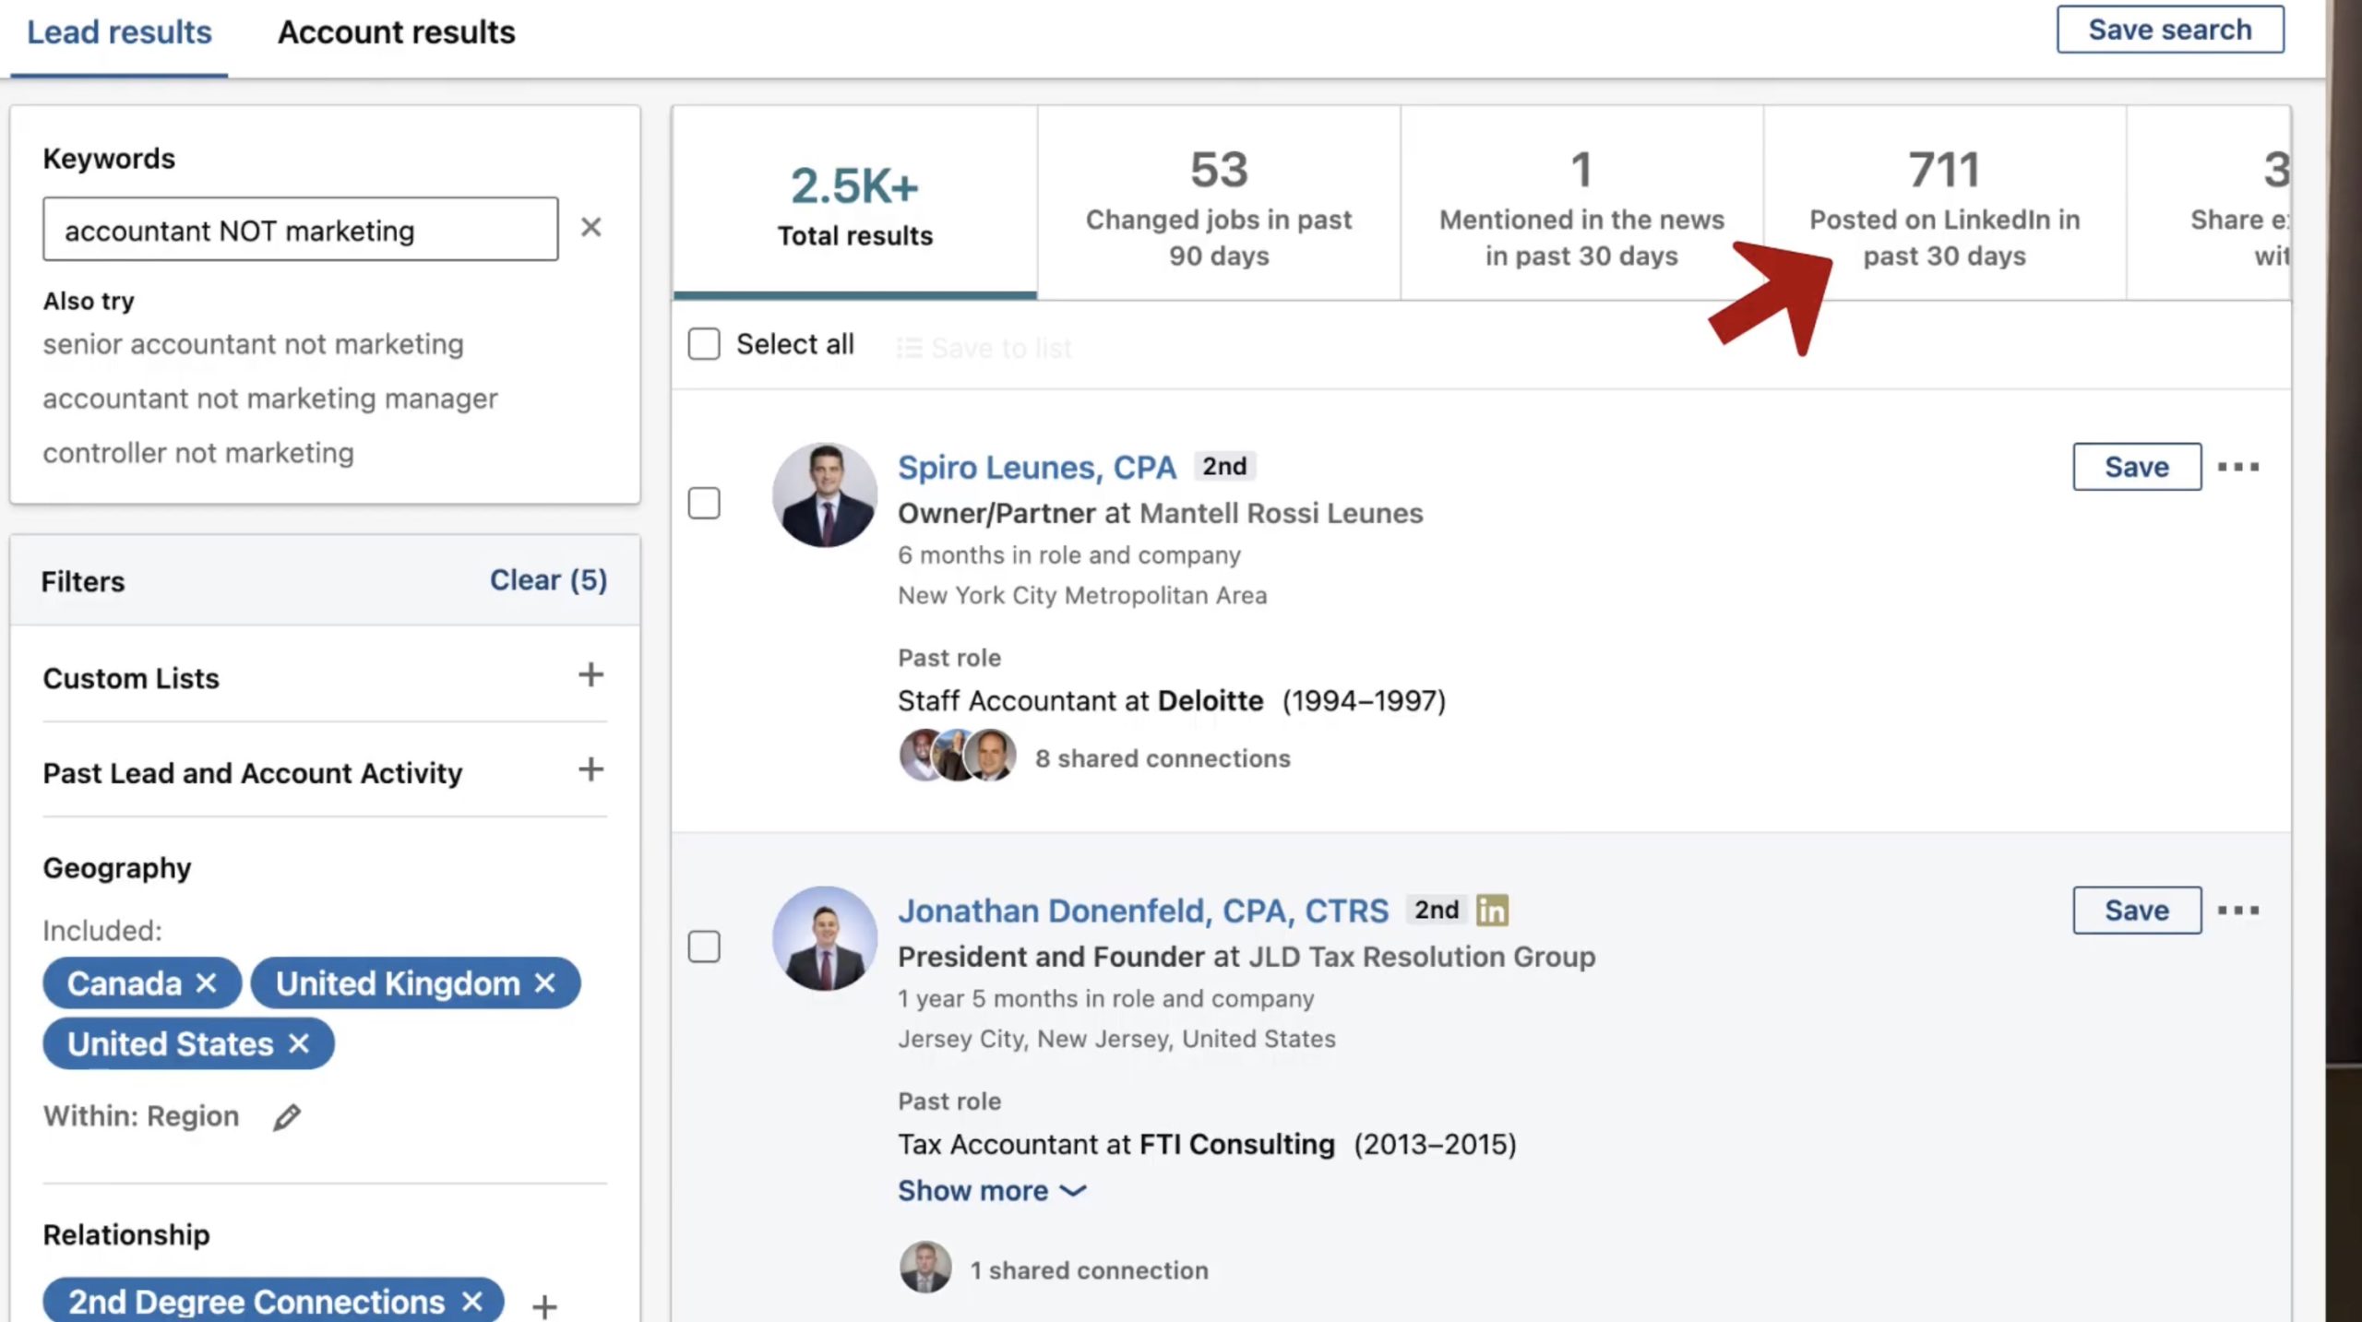Click LinkedIn premium badge beside Jonathan Donenfeld
This screenshot has width=2362, height=1322.
1492,911
